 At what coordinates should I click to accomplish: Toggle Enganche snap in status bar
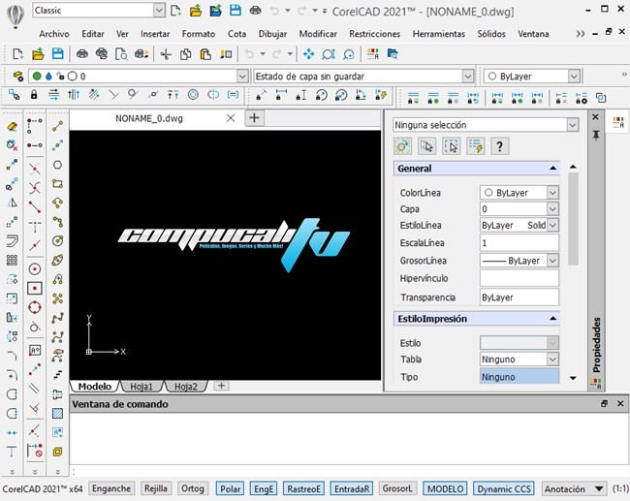[x=111, y=489]
